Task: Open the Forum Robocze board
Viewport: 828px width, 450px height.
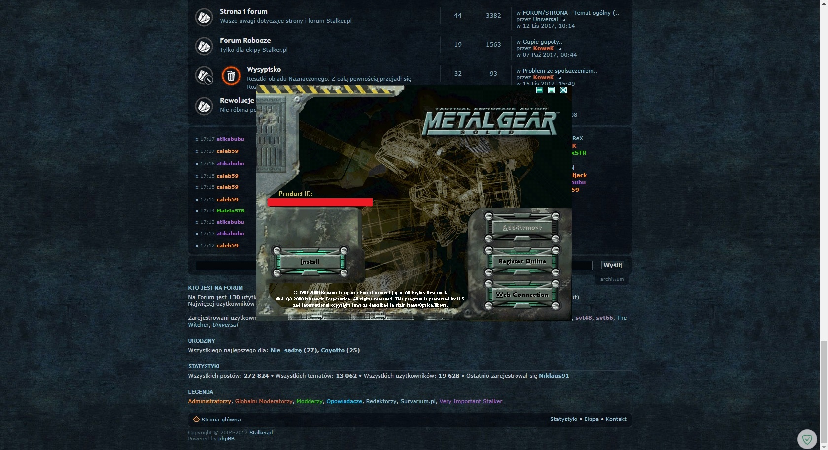Action: point(245,40)
